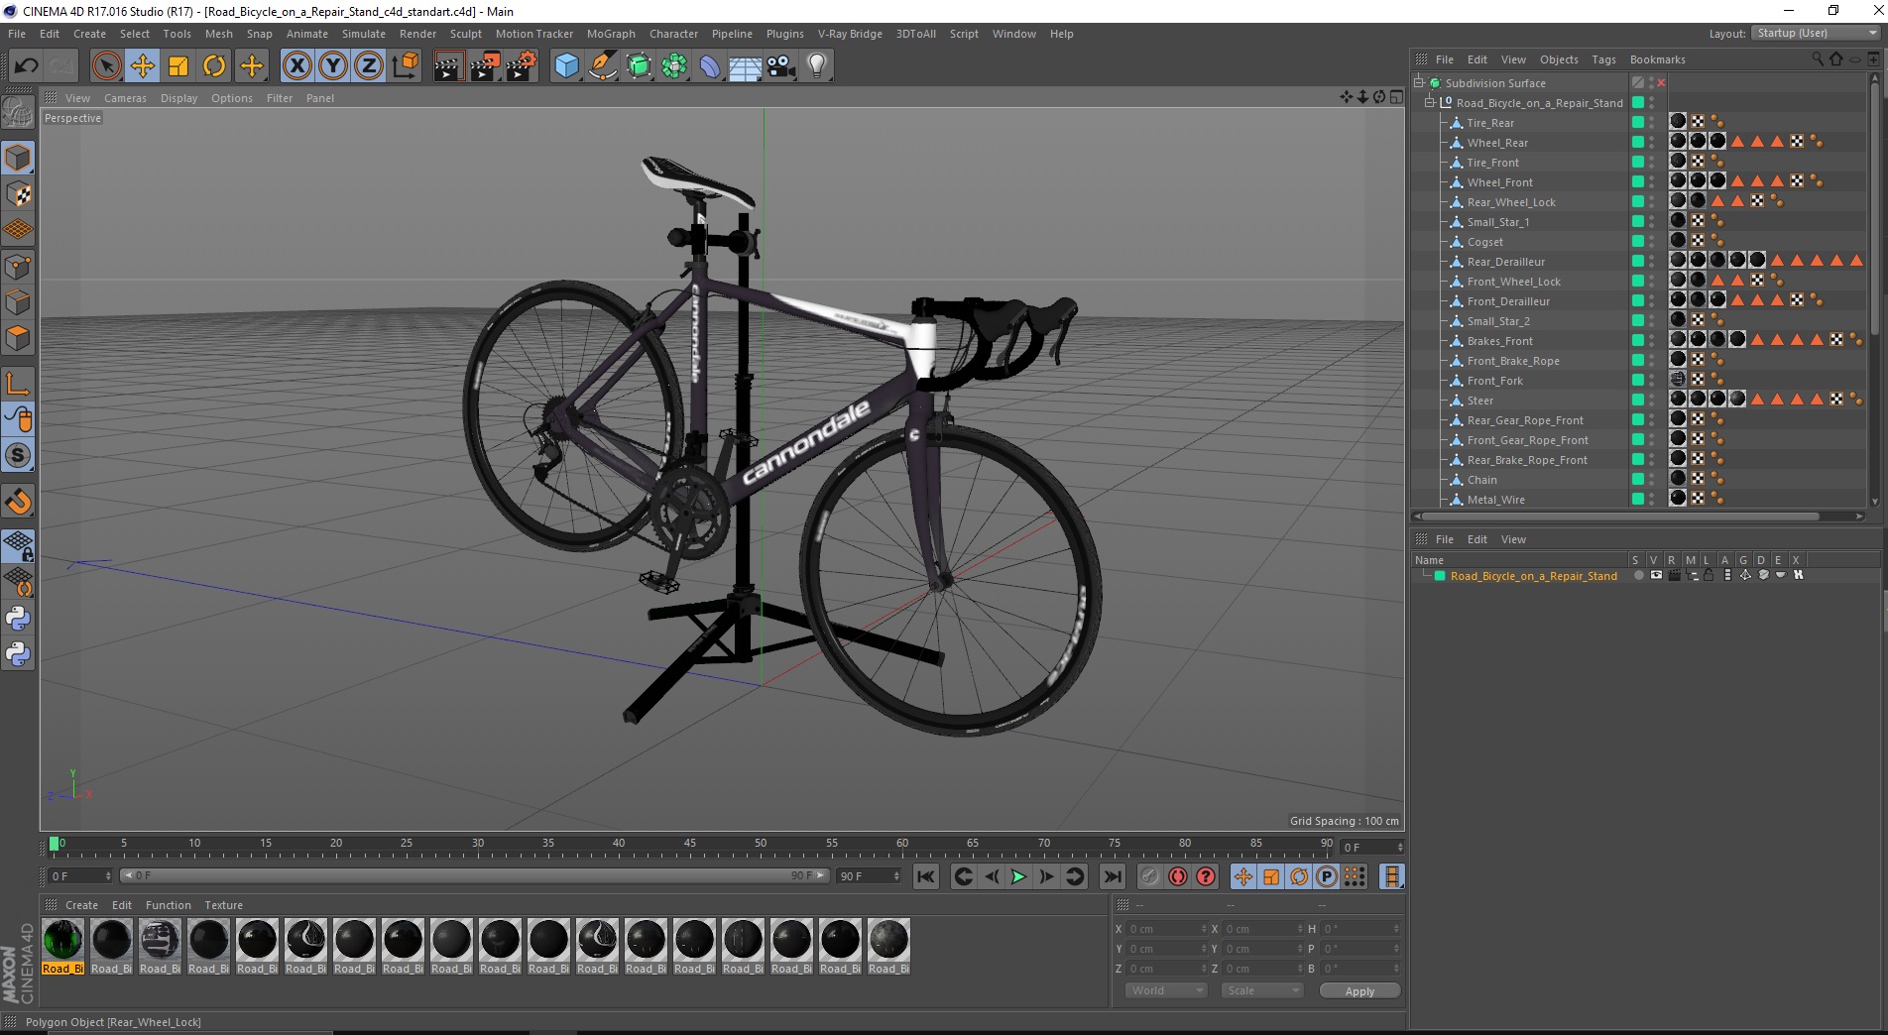Click the X position input field
This screenshot has height=1035, width=1888.
(x=1166, y=929)
